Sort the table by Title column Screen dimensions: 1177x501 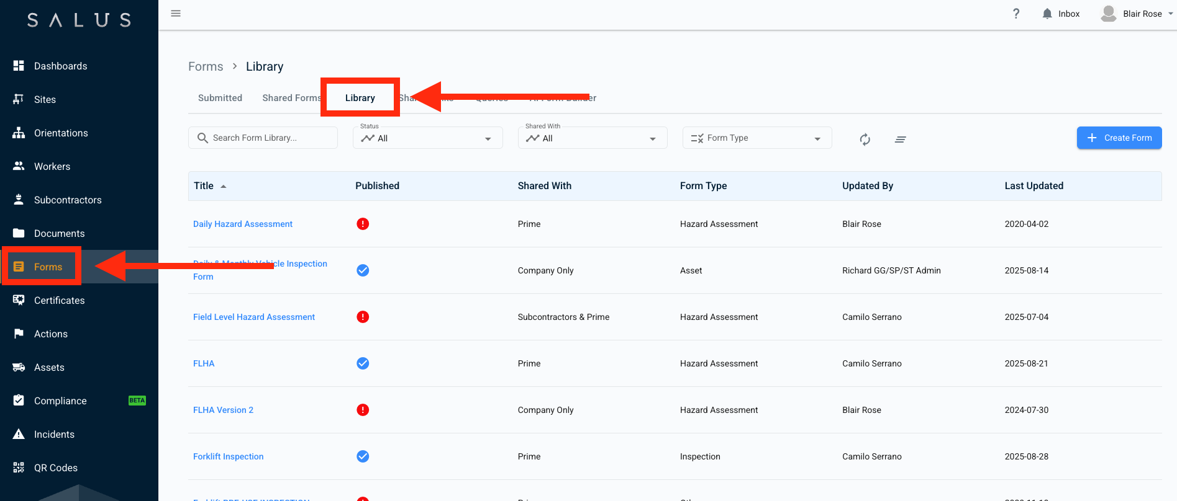[204, 186]
